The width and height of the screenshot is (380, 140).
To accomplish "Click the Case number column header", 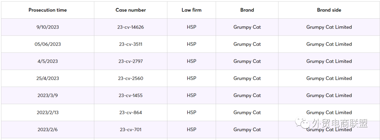I will pos(131,10).
